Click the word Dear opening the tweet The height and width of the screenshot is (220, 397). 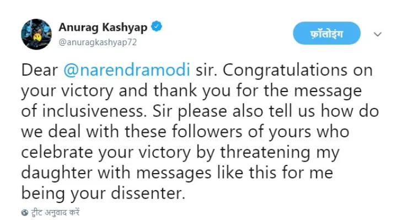pos(40,70)
